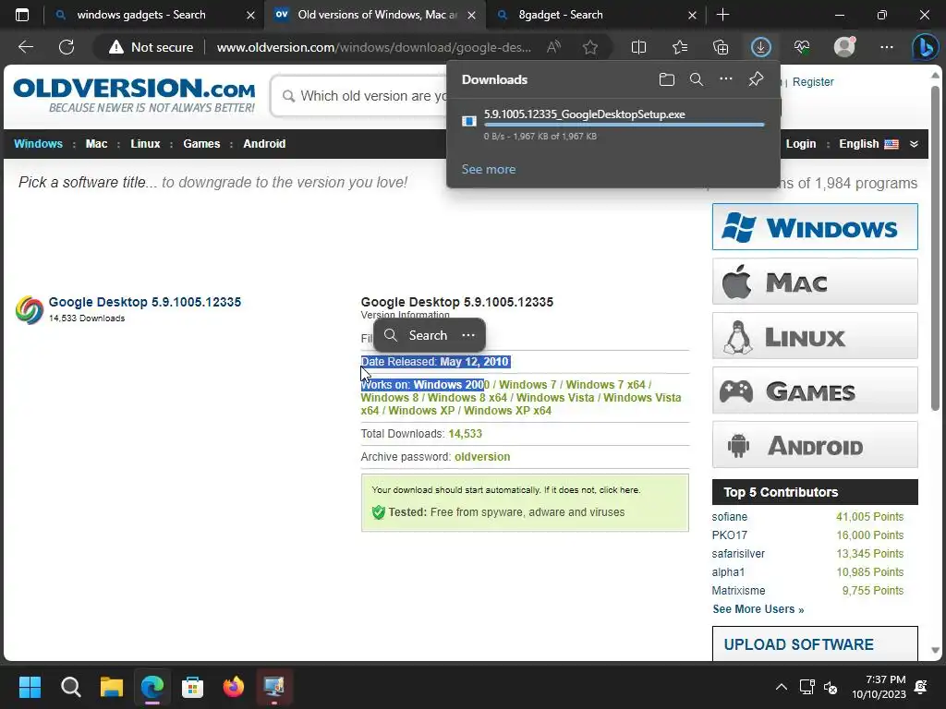This screenshot has width=946, height=709.
Task: Select Android in site navigation bar
Action: point(264,144)
